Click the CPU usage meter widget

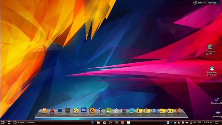tap(212, 3)
